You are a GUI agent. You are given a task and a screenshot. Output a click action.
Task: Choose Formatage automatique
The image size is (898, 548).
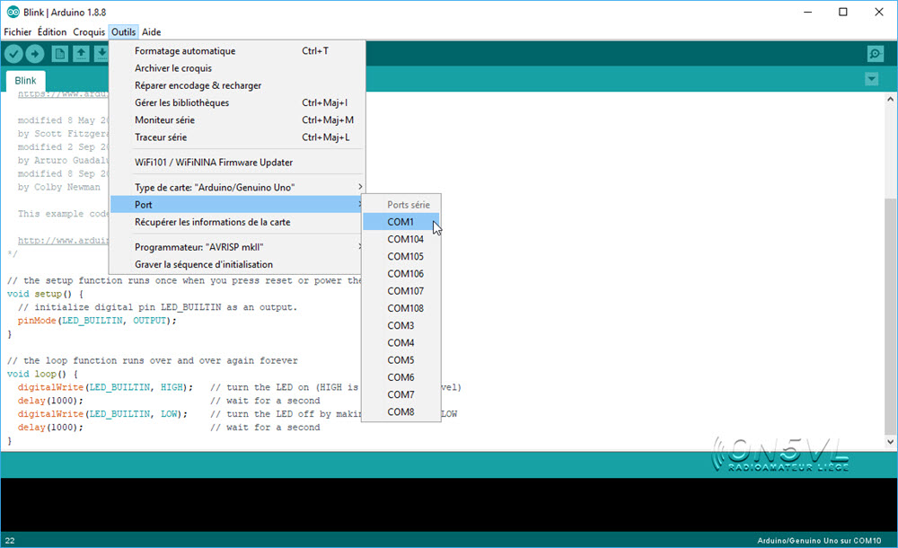[x=235, y=51]
